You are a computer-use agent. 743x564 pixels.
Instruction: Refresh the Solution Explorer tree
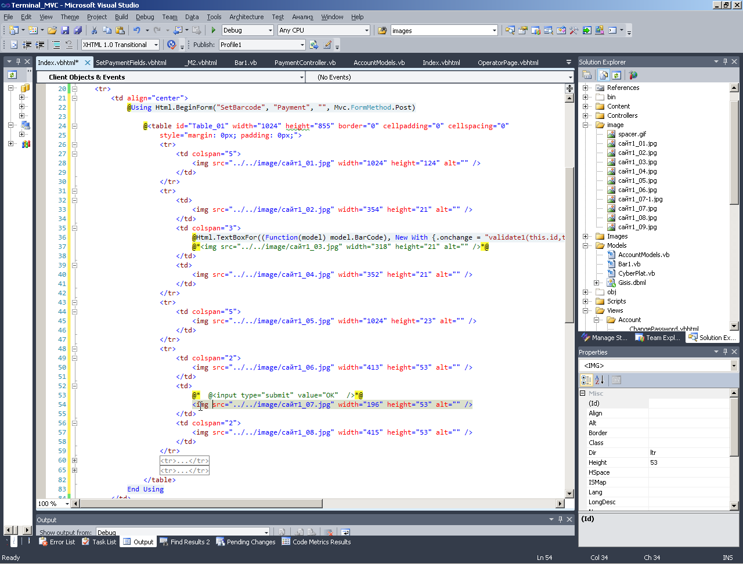tap(616, 75)
